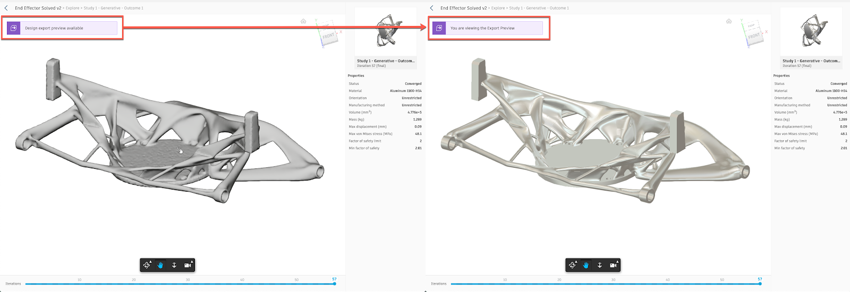Click 'You are viewing the Export Preview' banner text
Screen dimensions: 850x292
click(x=482, y=28)
